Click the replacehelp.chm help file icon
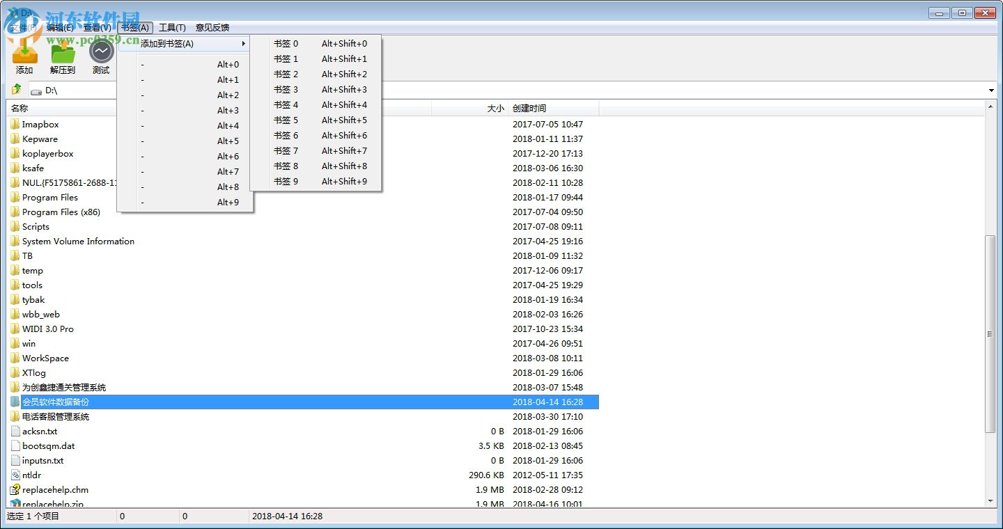 click(x=15, y=489)
